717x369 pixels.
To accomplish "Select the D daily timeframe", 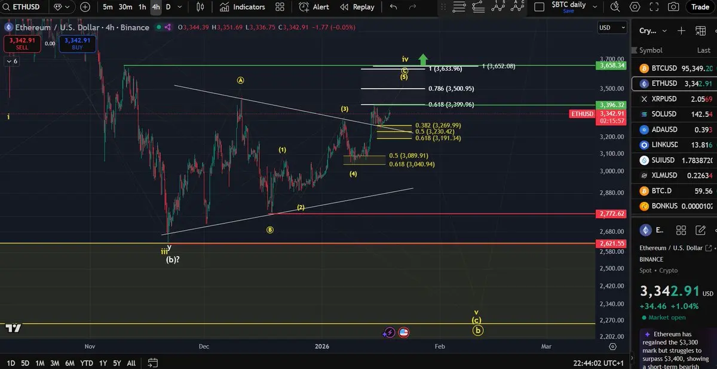I will tap(168, 7).
